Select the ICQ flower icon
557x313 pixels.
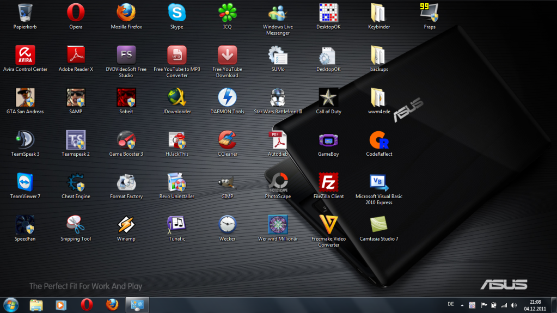(228, 17)
